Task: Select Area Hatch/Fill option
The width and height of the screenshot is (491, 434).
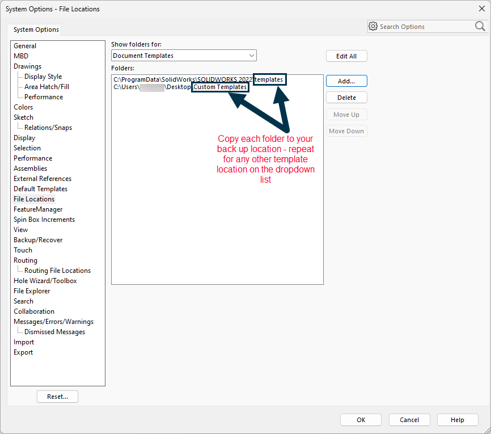Action: pos(46,86)
